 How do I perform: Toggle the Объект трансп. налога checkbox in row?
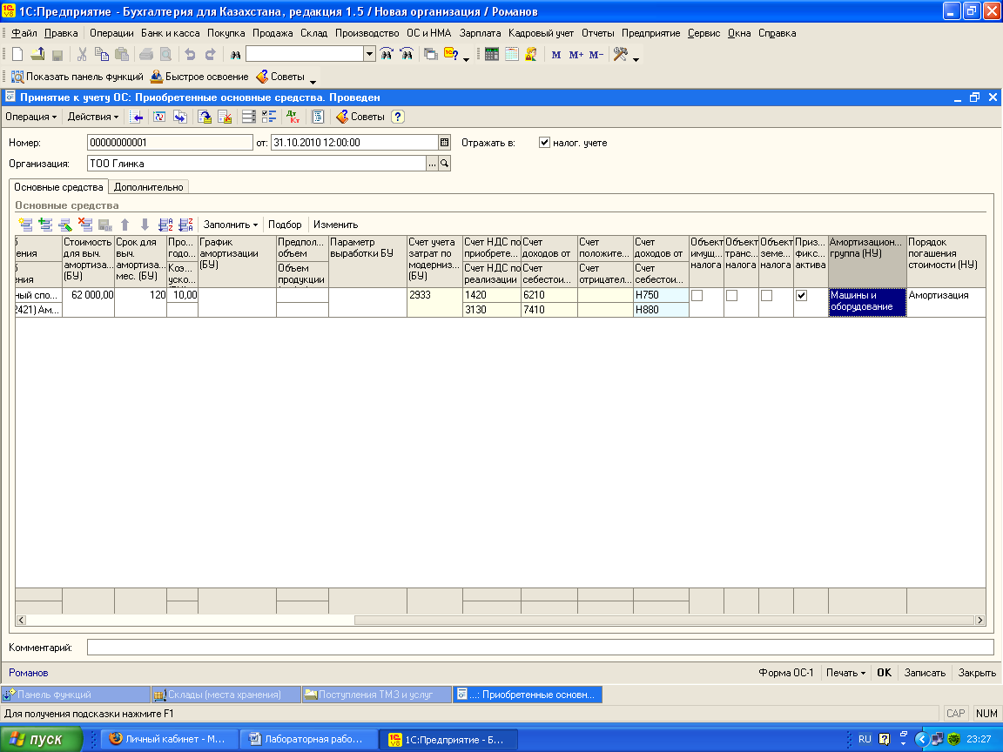click(731, 295)
